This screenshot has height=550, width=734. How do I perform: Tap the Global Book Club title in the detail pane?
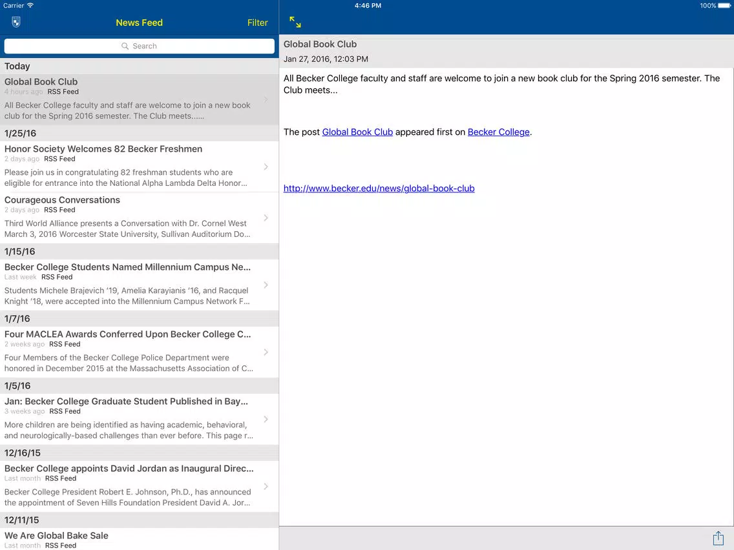pos(320,44)
